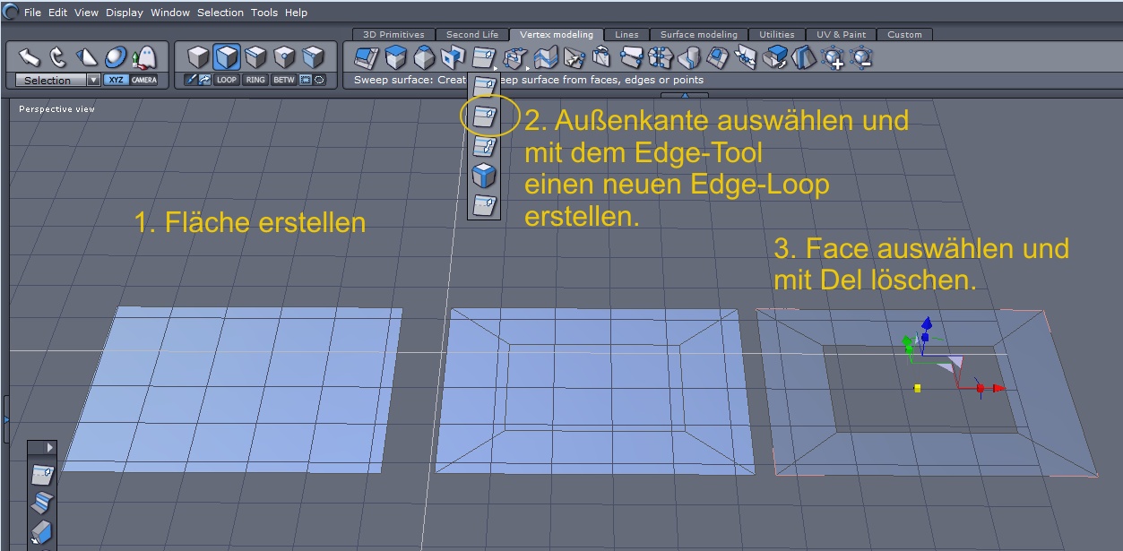Toggle the curved-arrow selection option
The image size is (1123, 551).
coord(203,80)
